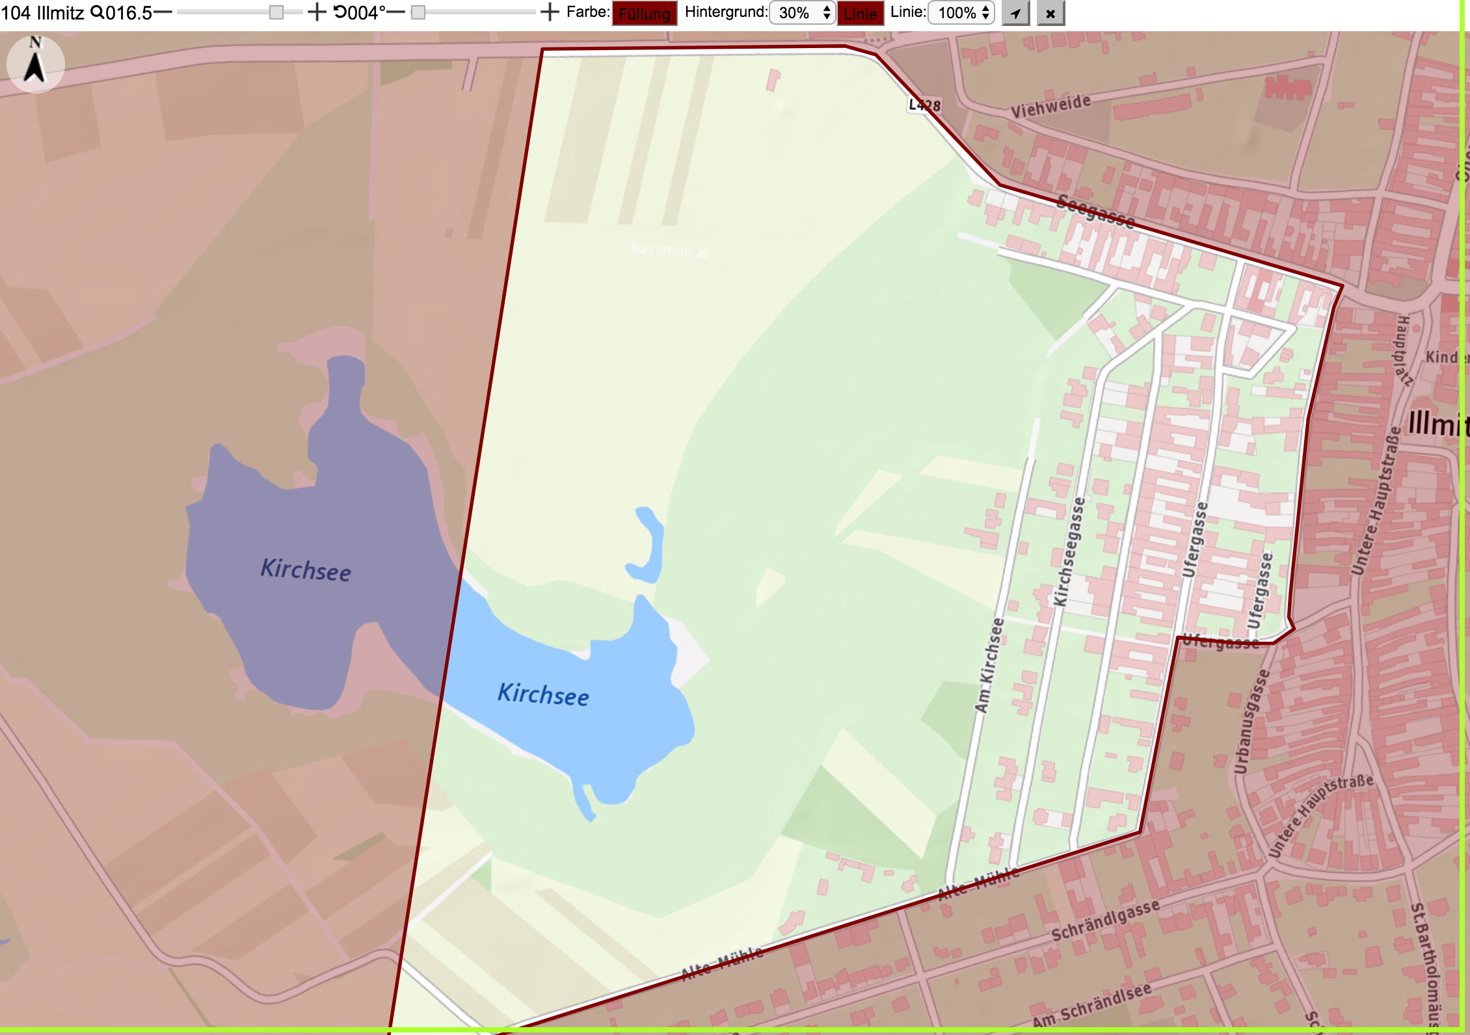This screenshot has width=1470, height=1035.
Task: Click the light blue Kirchsee lake label
Action: pos(543,694)
